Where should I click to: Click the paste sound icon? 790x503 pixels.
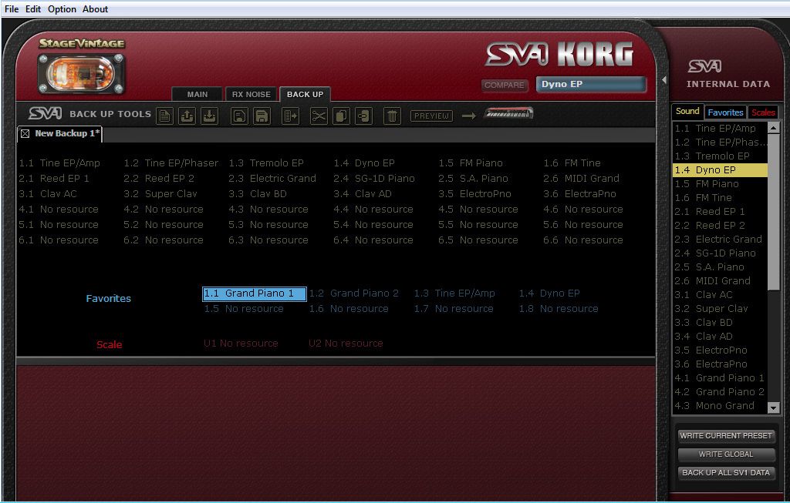pos(363,115)
